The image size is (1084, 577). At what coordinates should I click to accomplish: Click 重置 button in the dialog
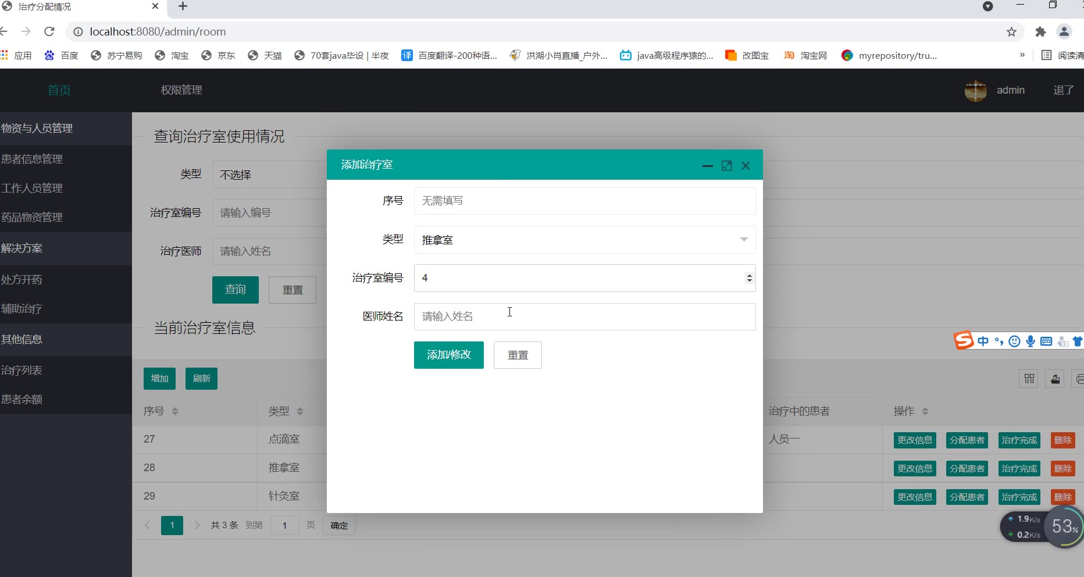tap(518, 355)
